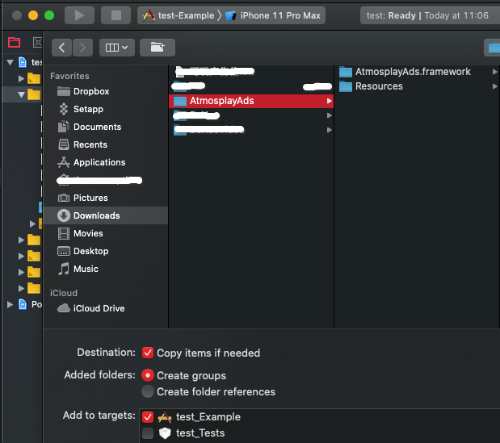The width and height of the screenshot is (500, 443).
Task: Click the test_Example app target icon
Action: 165,417
